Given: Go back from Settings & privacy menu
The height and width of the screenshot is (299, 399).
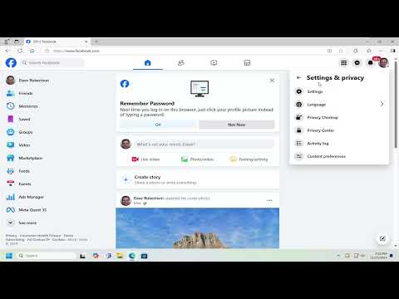Looking at the screenshot, I should pyautogui.click(x=298, y=78).
